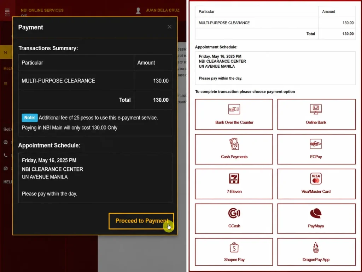Choose the Shopee Pay label
362x272 pixels.
pos(234,260)
